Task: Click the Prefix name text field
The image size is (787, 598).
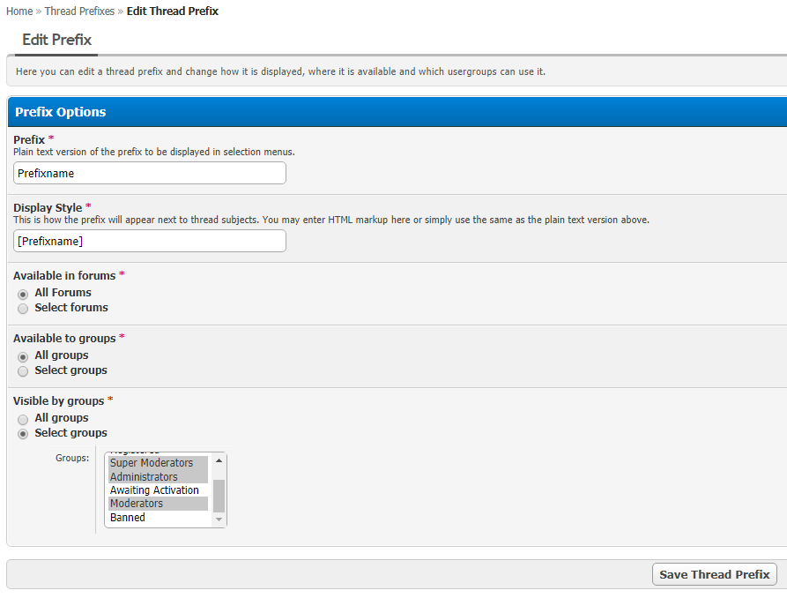Action: [150, 174]
